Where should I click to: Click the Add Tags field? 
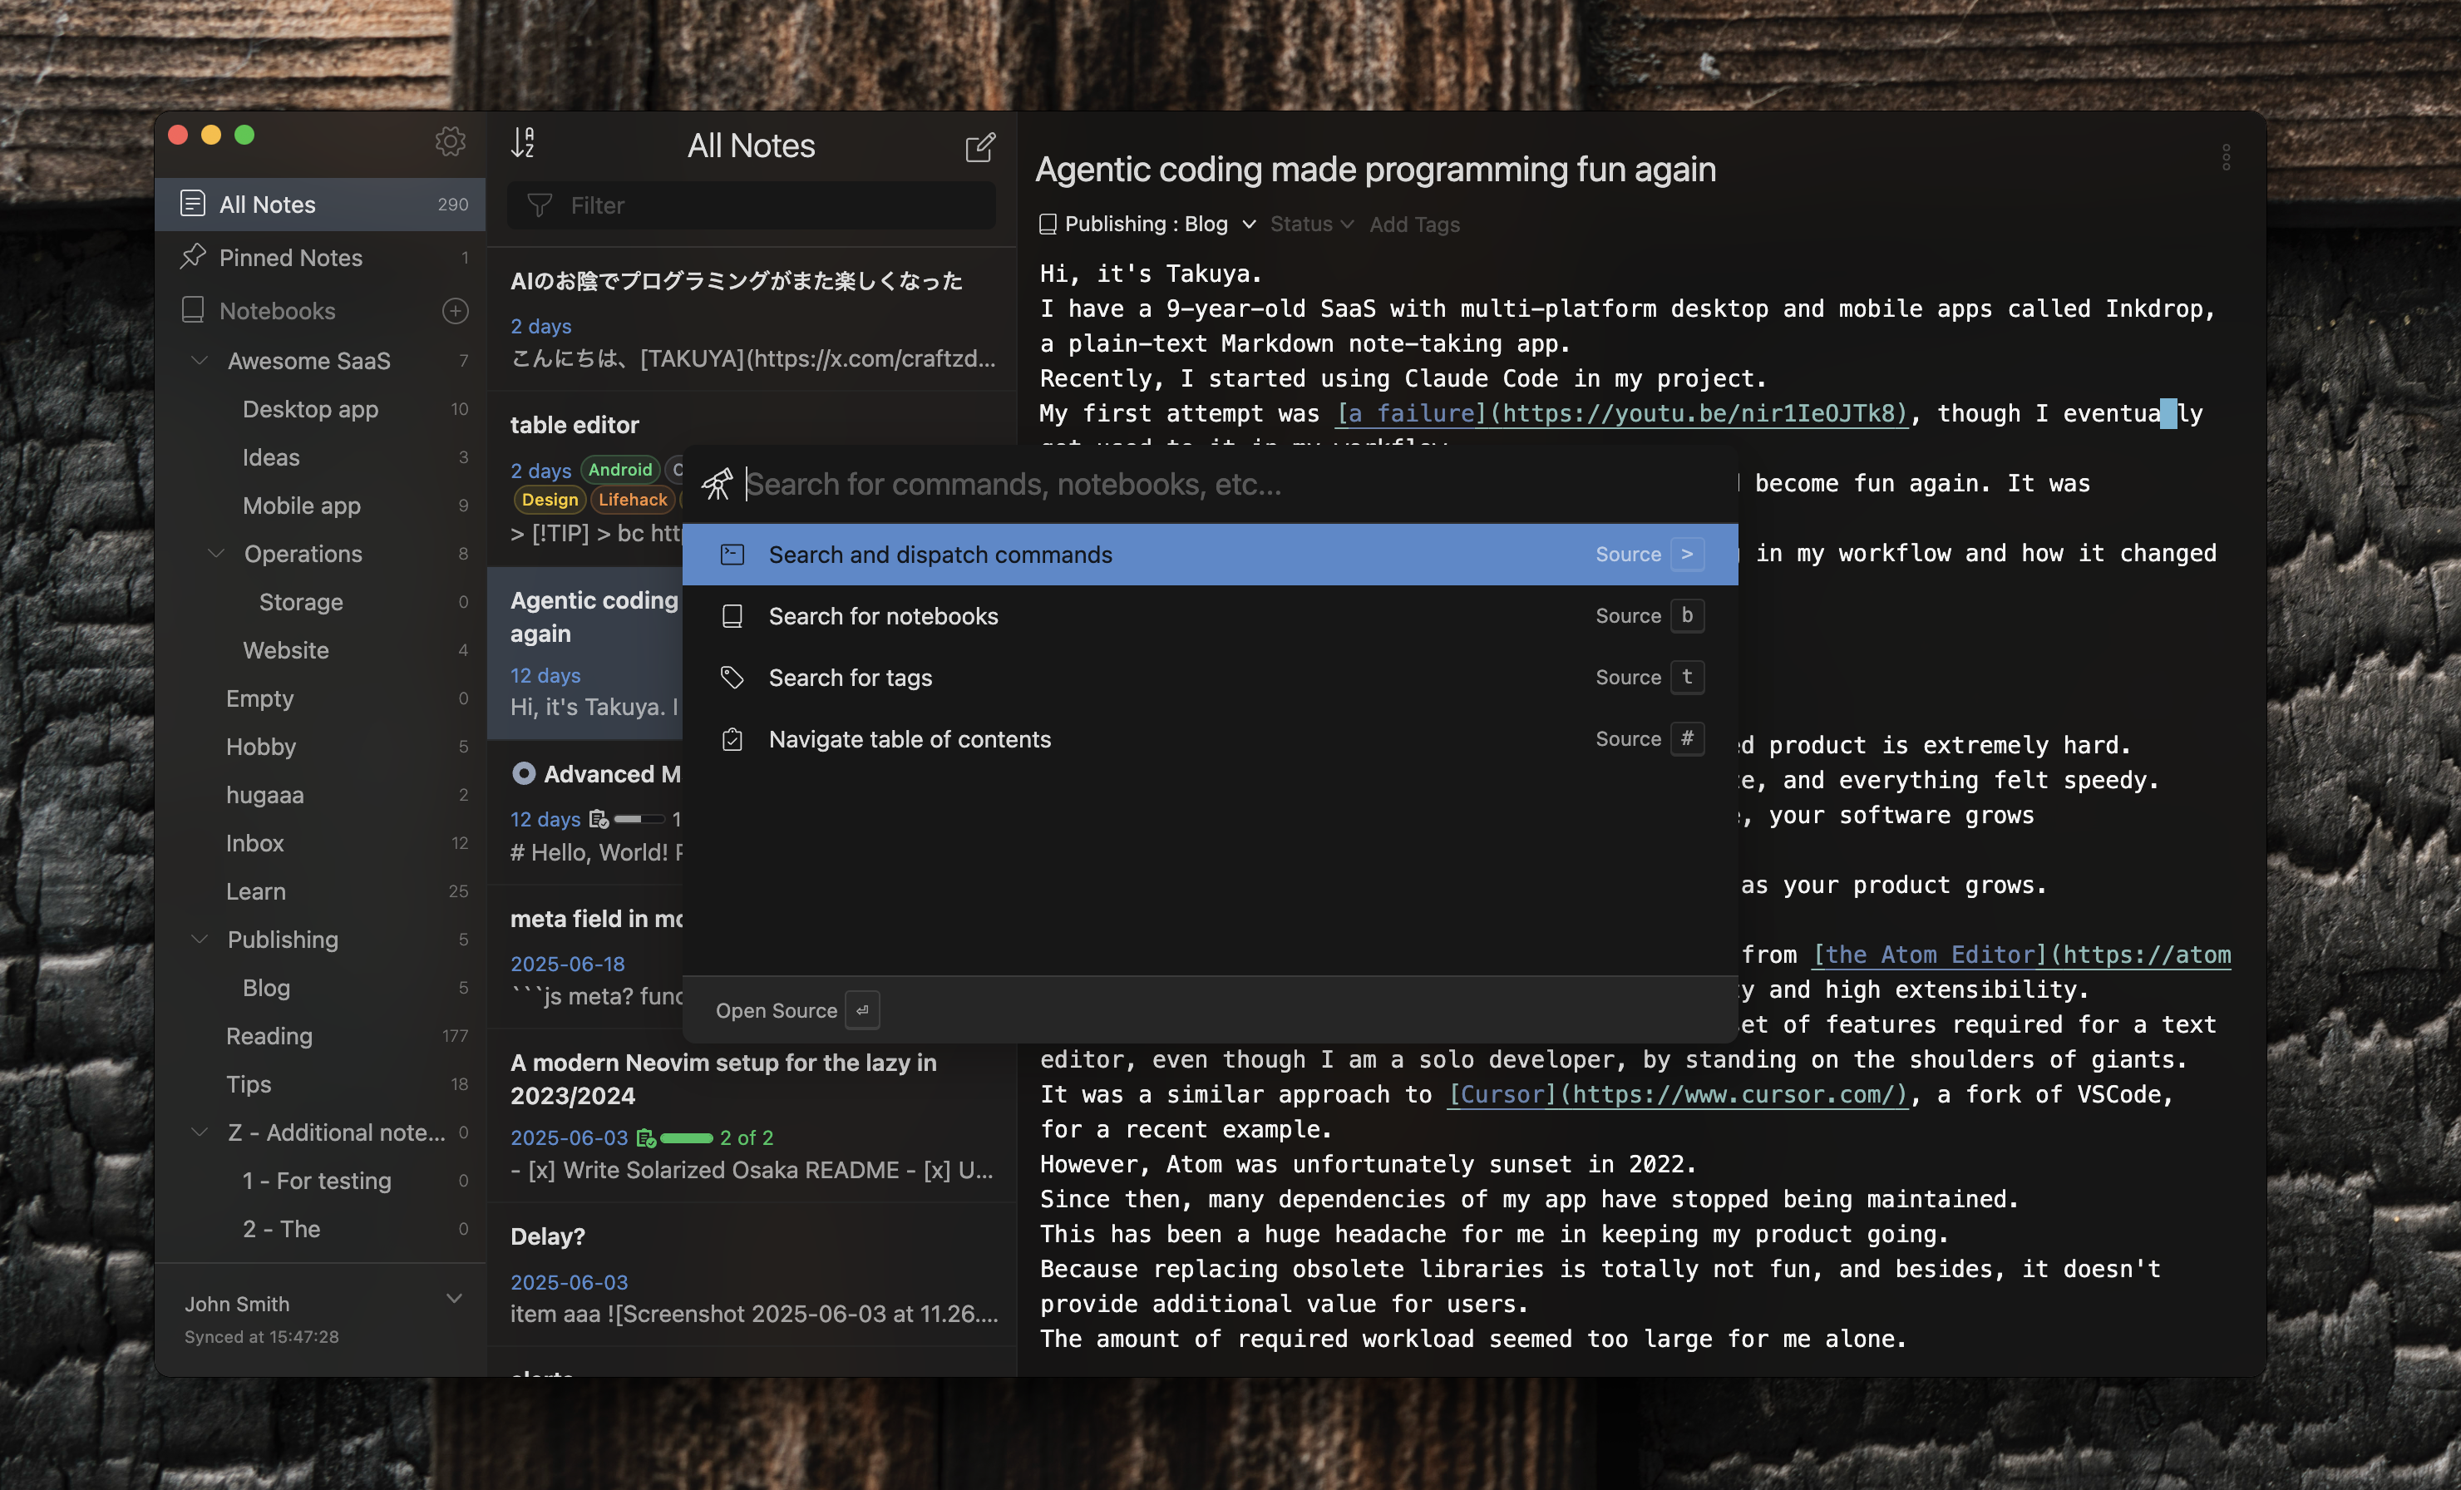click(x=1414, y=224)
